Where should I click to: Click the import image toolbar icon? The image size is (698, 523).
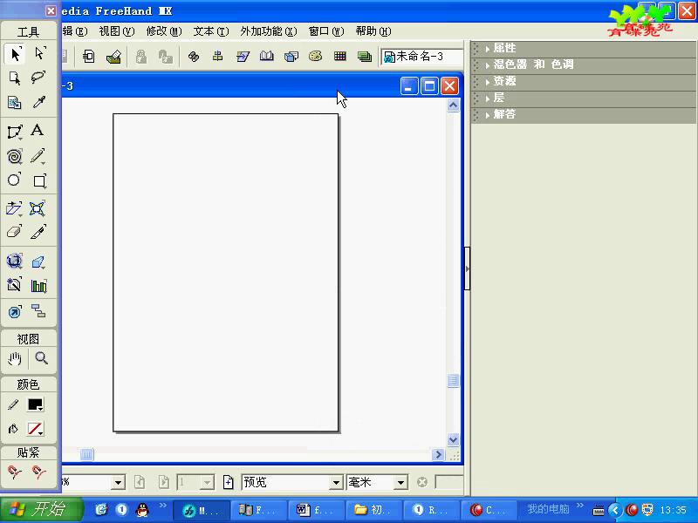pyautogui.click(x=114, y=57)
